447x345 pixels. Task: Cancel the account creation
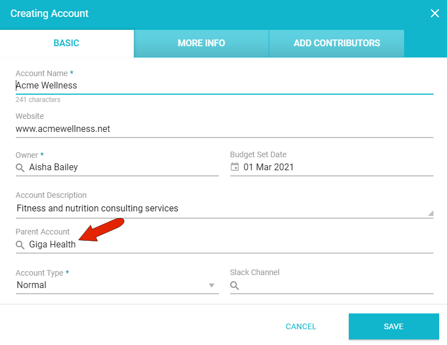click(x=301, y=326)
